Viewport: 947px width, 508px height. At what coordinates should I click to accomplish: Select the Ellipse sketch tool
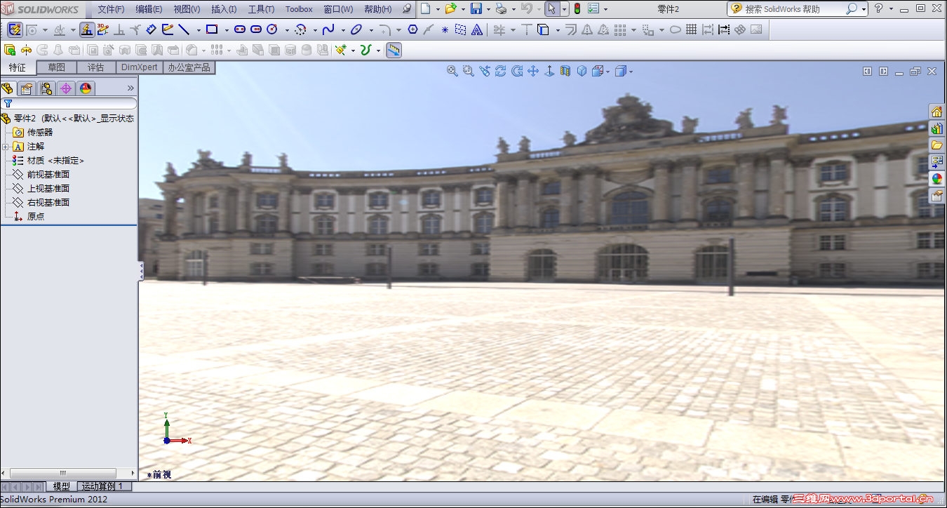[x=356, y=29]
